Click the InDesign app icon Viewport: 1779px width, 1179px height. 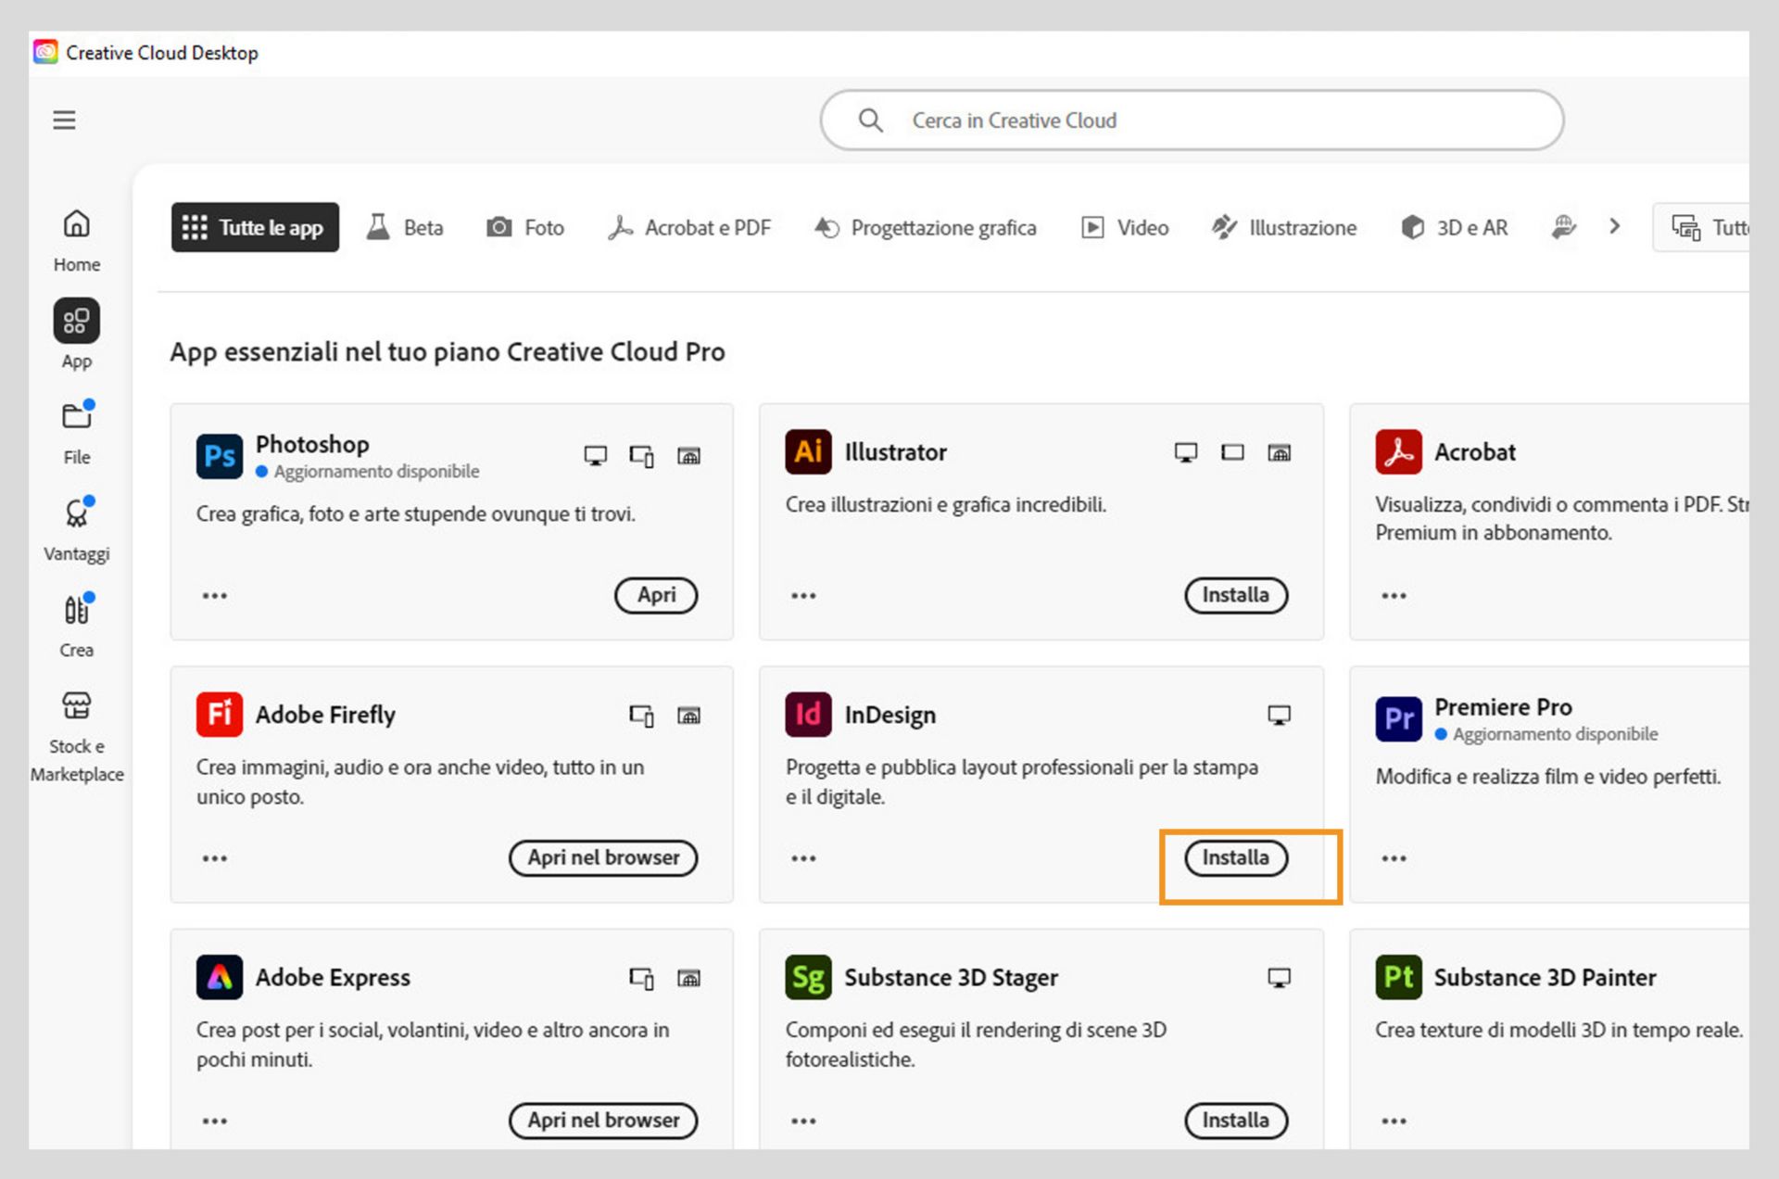click(x=808, y=715)
